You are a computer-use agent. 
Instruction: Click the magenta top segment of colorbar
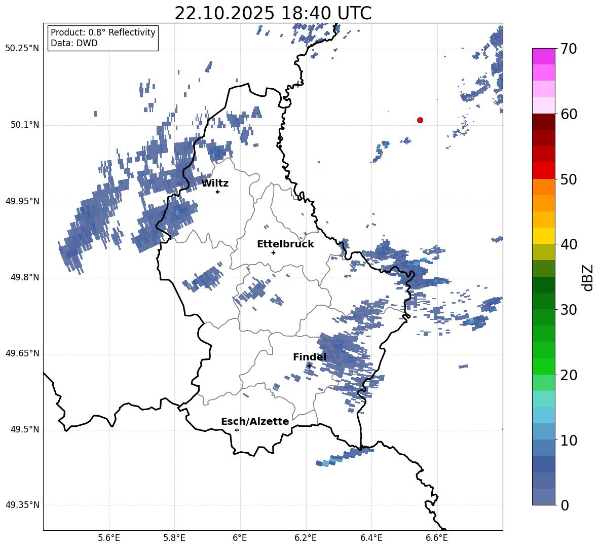[543, 56]
